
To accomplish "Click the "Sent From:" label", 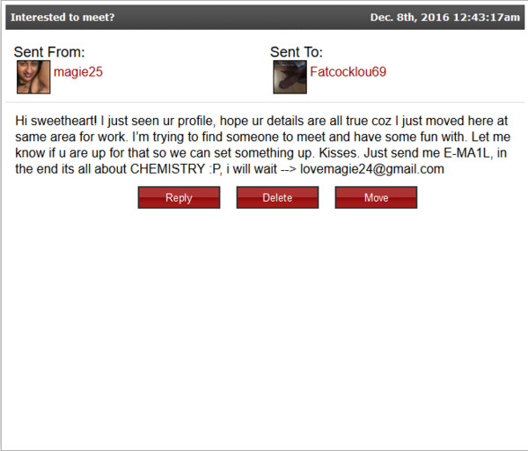I will (x=49, y=52).
